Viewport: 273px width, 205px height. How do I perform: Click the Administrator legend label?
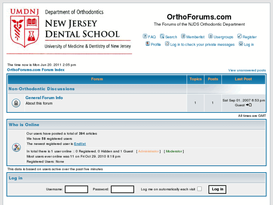pos(148,151)
